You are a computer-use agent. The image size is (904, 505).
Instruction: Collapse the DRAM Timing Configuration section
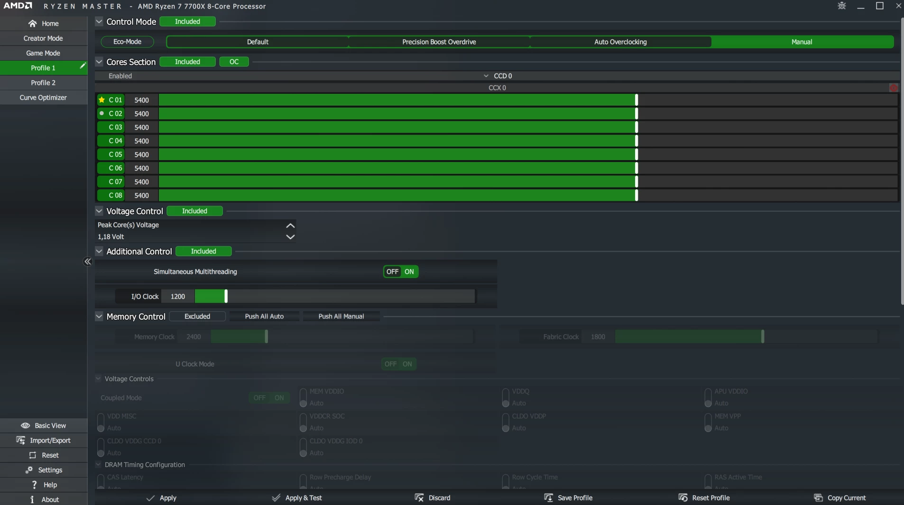tap(98, 465)
